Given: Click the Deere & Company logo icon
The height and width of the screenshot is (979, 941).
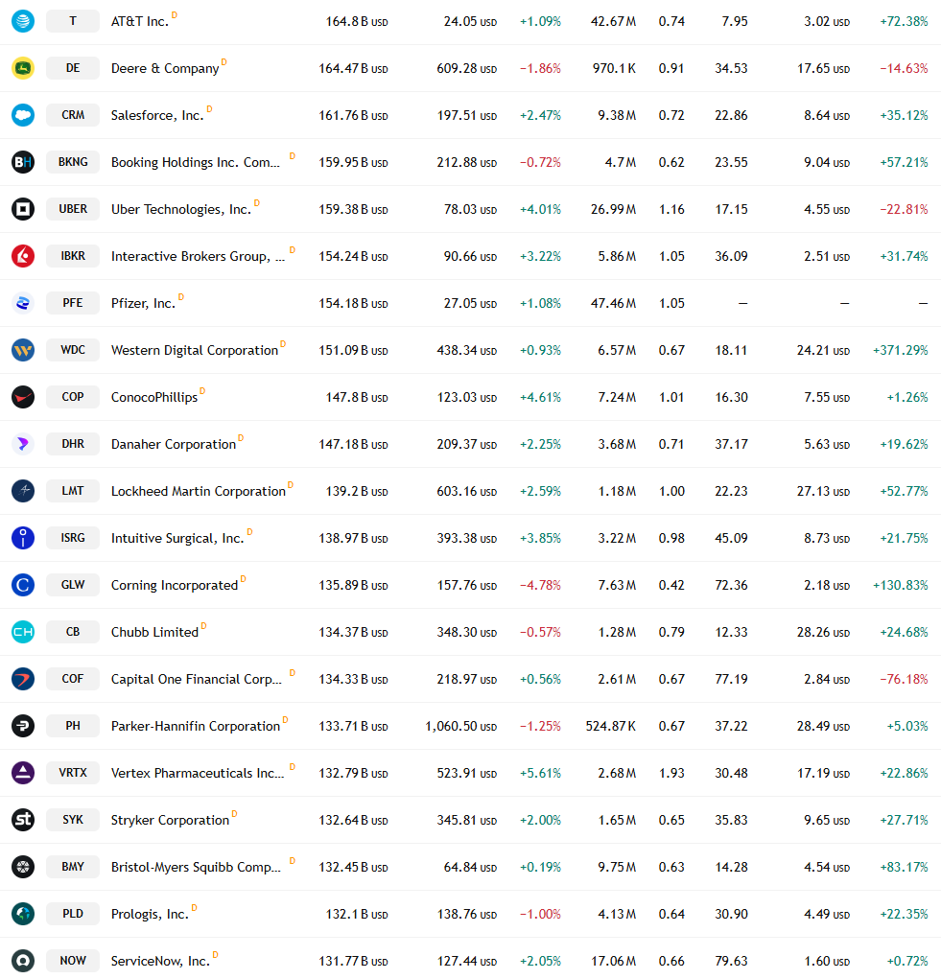Looking at the screenshot, I should click(x=23, y=68).
